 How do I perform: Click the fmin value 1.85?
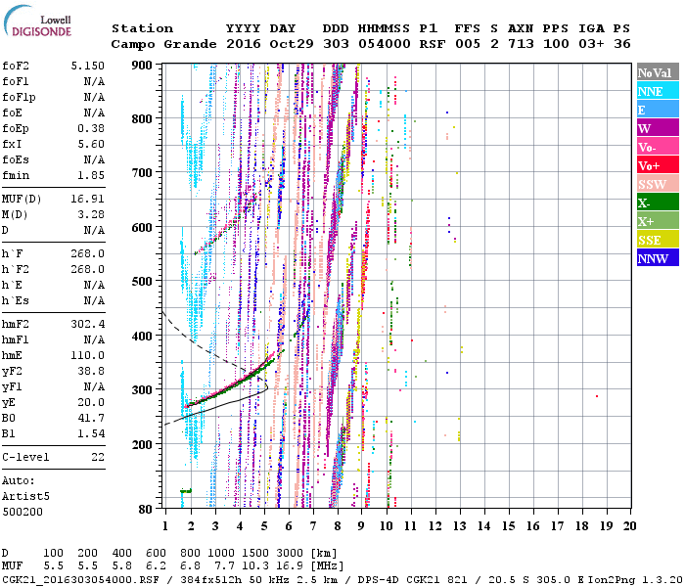coord(91,175)
